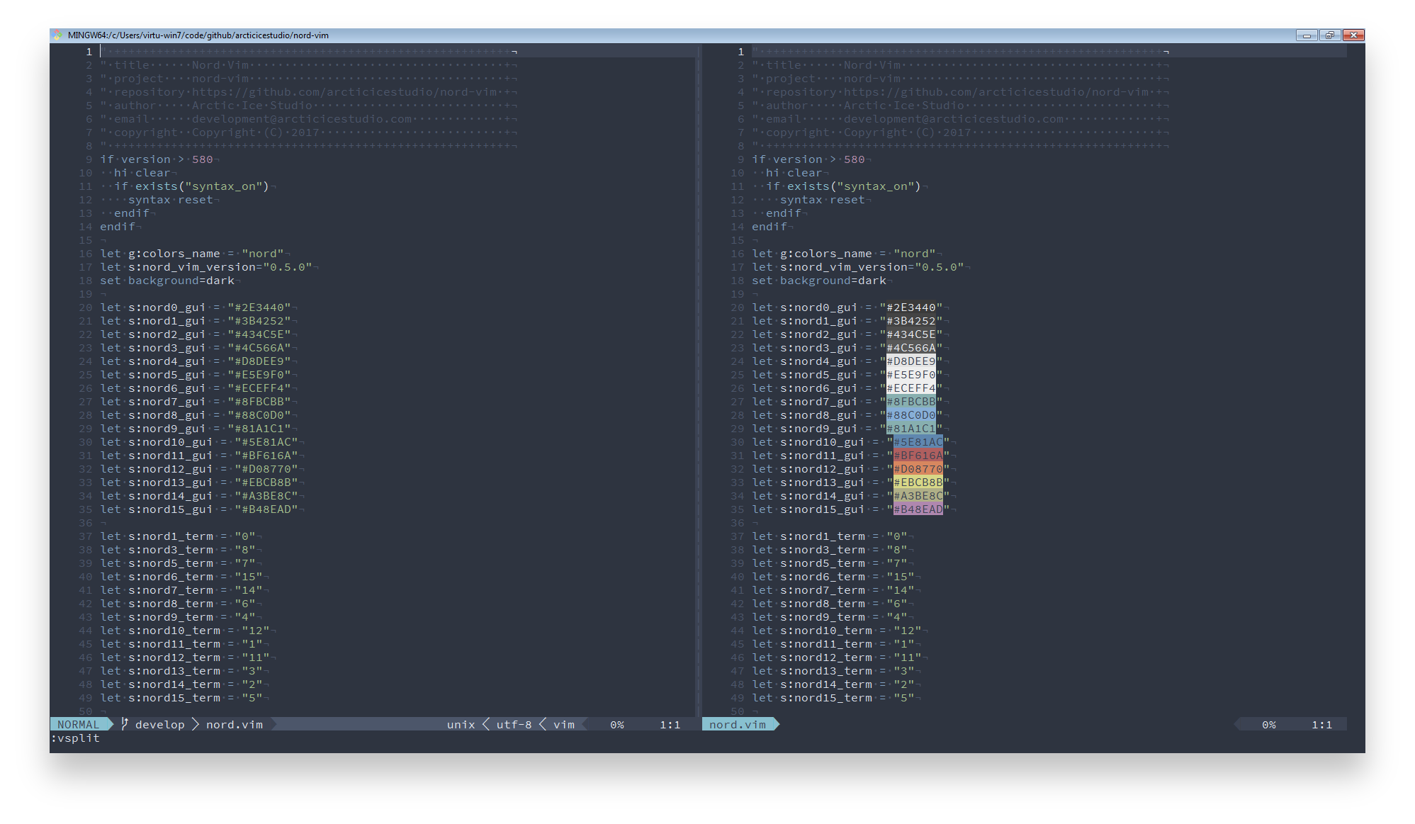Click the highlighted #8FBCBB color value

point(911,402)
